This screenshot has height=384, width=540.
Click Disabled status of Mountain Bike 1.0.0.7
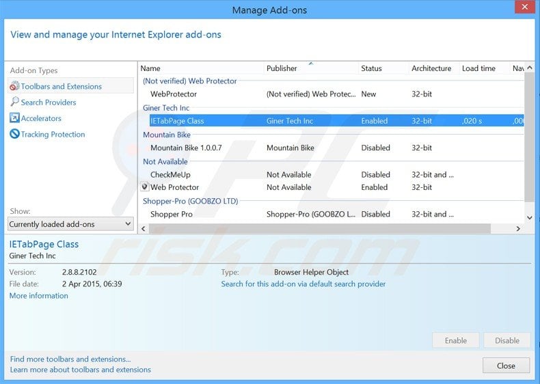click(375, 148)
